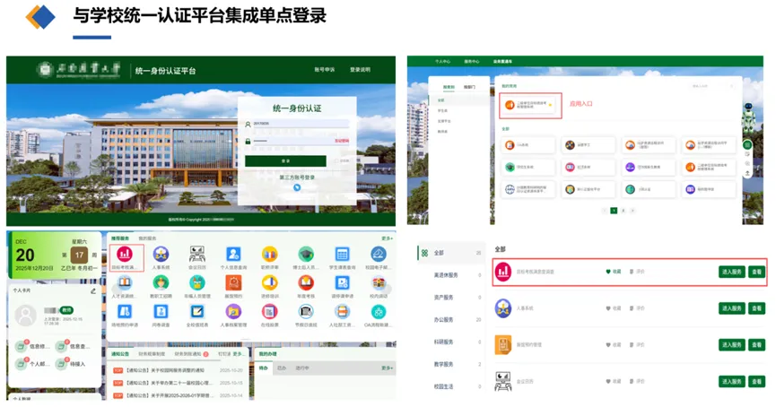Switch to the 已办 tab
This screenshot has width=776, height=407.
pyautogui.click(x=282, y=368)
